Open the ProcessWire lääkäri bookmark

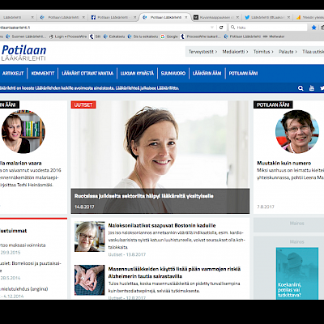[201, 36]
